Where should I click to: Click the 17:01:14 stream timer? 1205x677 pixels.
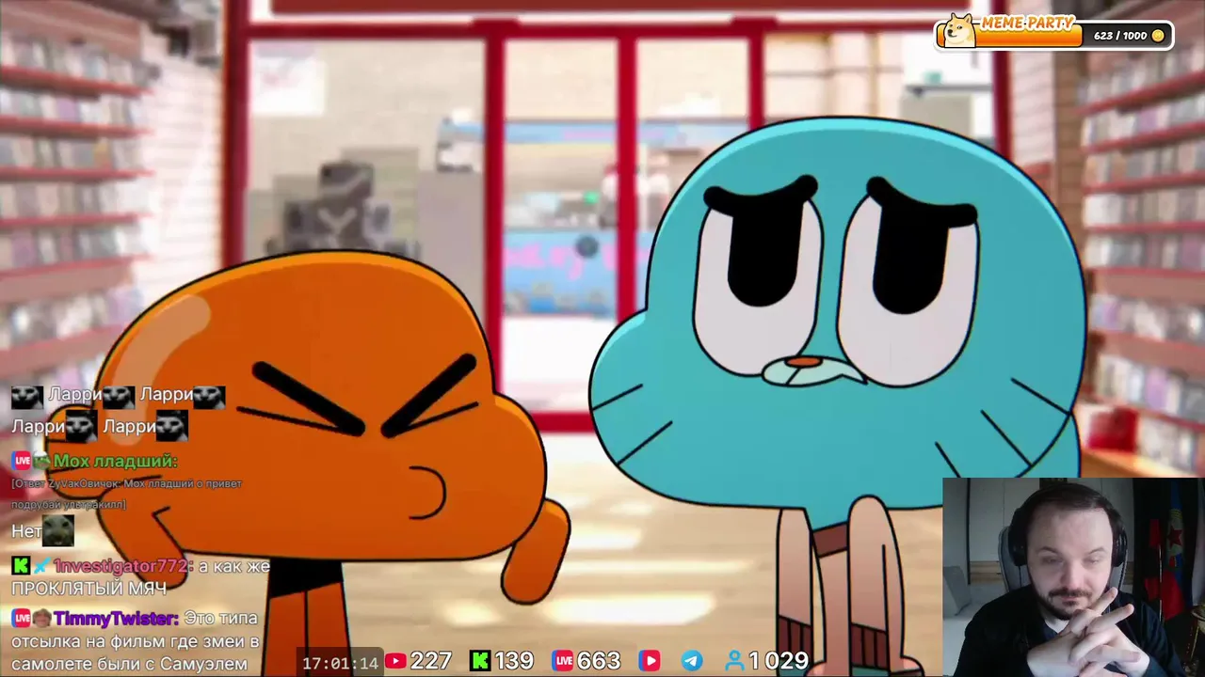(x=340, y=663)
